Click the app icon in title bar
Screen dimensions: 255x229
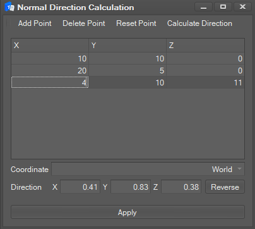[9, 7]
